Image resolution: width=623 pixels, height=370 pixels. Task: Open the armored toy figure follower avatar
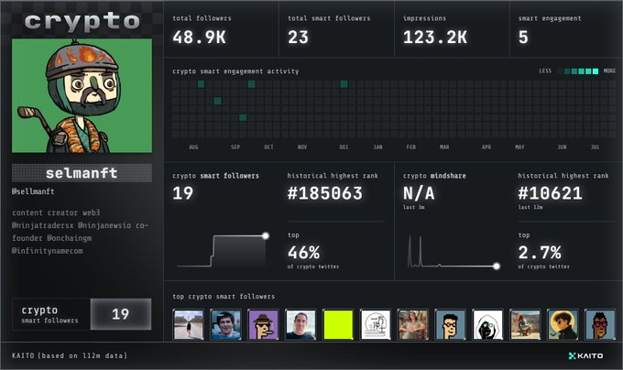pyautogui.click(x=525, y=325)
